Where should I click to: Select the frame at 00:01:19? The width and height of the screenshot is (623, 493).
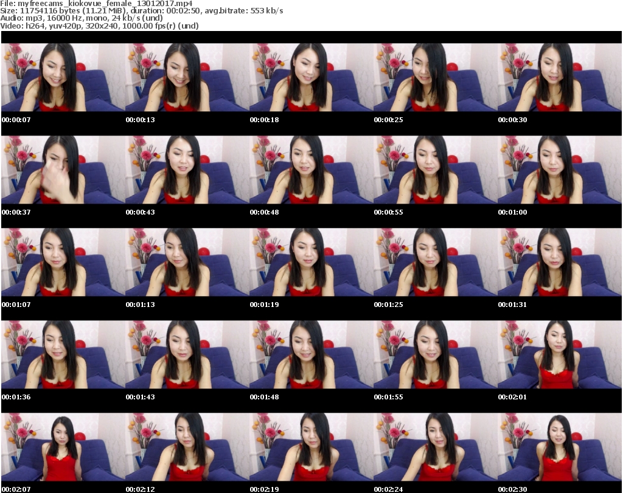point(311,262)
